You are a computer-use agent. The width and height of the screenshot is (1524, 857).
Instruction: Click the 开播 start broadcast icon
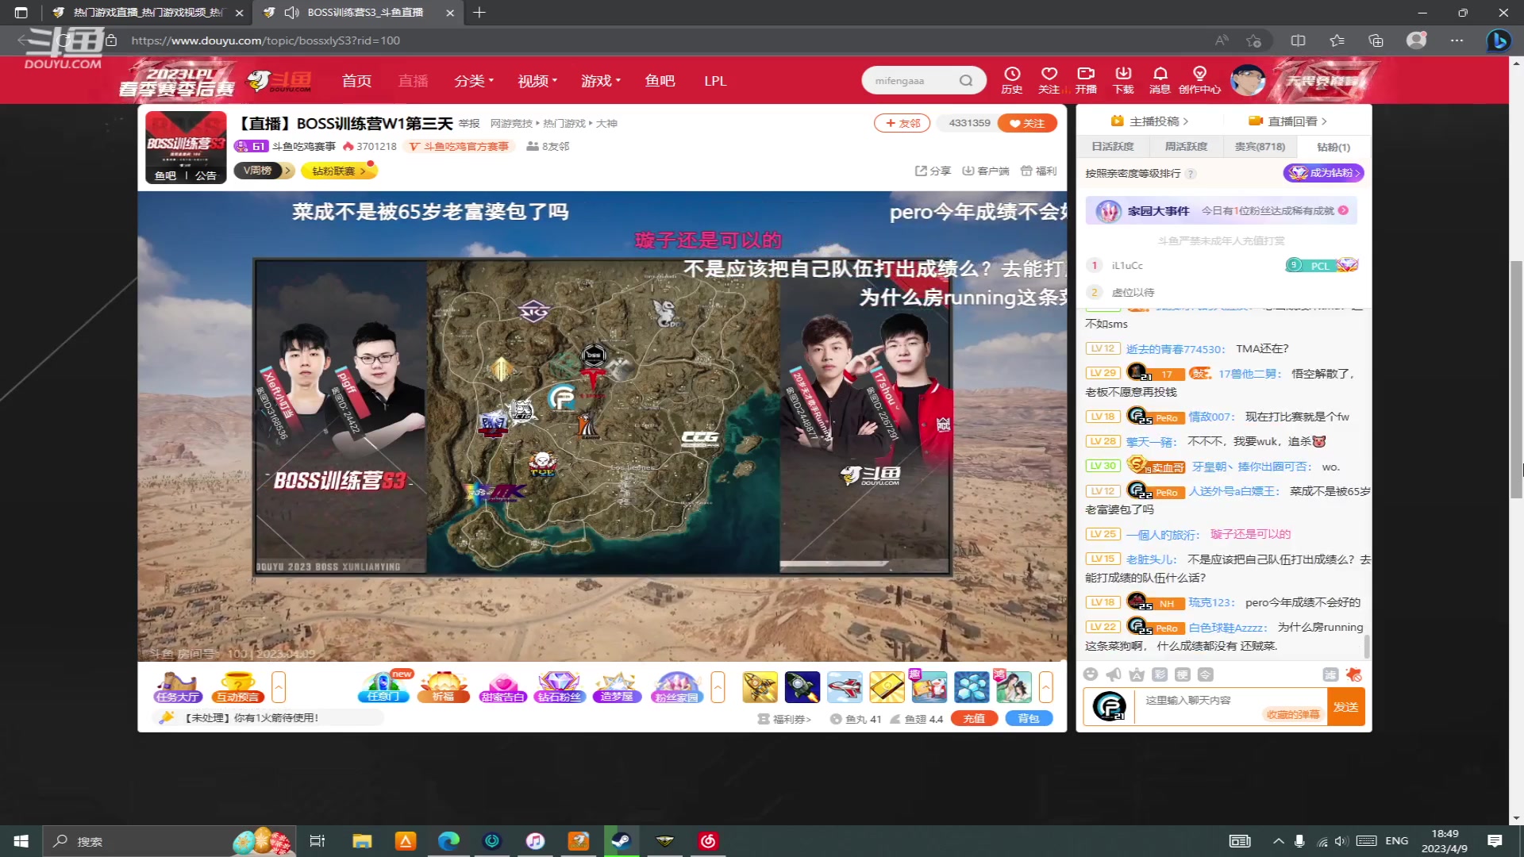point(1086,80)
